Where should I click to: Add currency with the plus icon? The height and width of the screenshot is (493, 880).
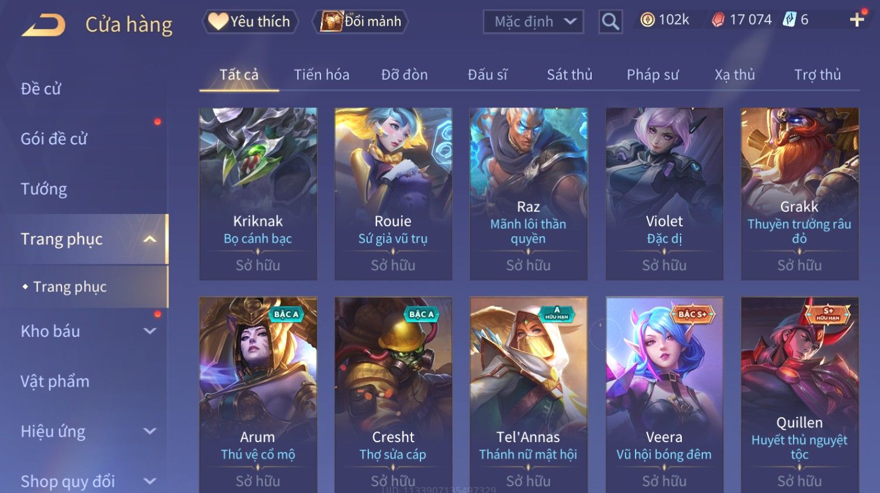coord(857,20)
